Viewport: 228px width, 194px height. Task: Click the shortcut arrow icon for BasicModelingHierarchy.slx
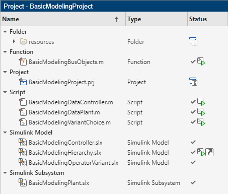pos(209,152)
